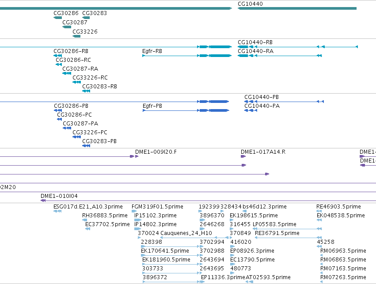Click the FGM319F01.5prime EST label
The image size is (376, 284).
(x=157, y=207)
